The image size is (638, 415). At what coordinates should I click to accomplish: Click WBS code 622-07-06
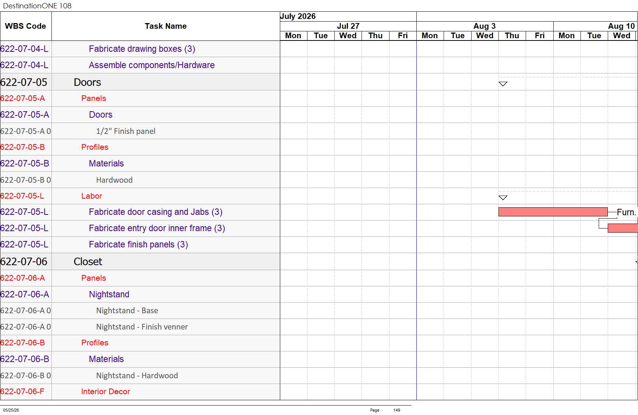pos(24,261)
